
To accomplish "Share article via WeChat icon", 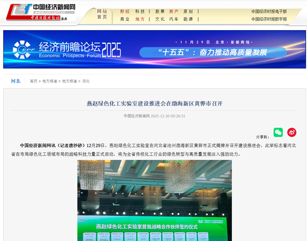I will pyautogui.click(x=278, y=132).
